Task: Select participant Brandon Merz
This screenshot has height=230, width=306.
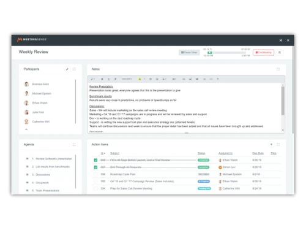Action: [40, 84]
